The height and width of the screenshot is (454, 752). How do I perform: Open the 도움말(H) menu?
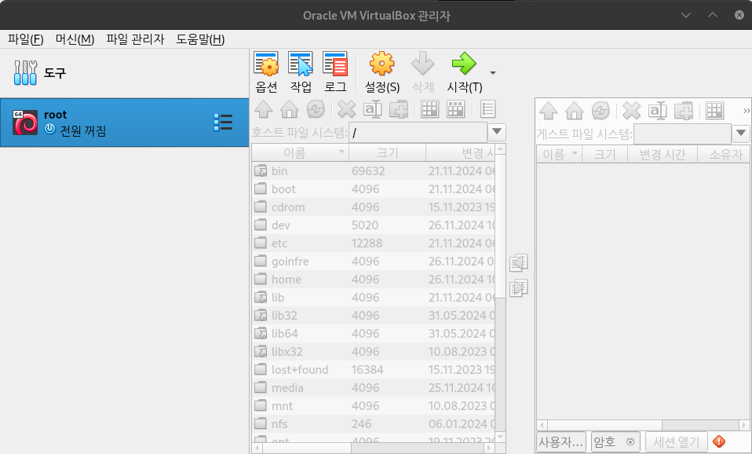(x=200, y=39)
